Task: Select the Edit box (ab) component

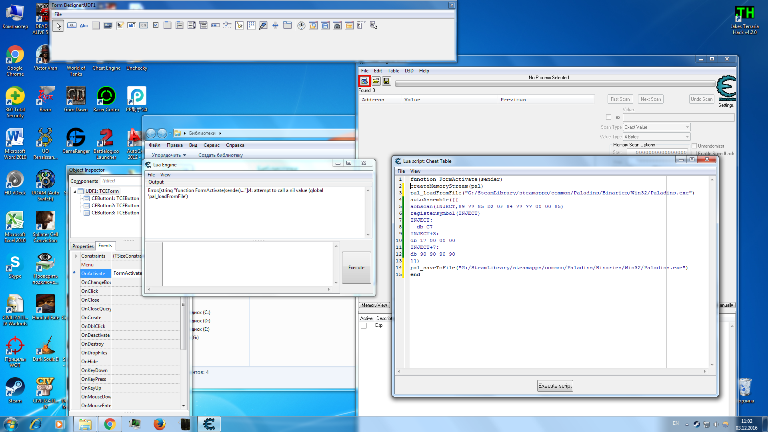Action: pos(132,25)
